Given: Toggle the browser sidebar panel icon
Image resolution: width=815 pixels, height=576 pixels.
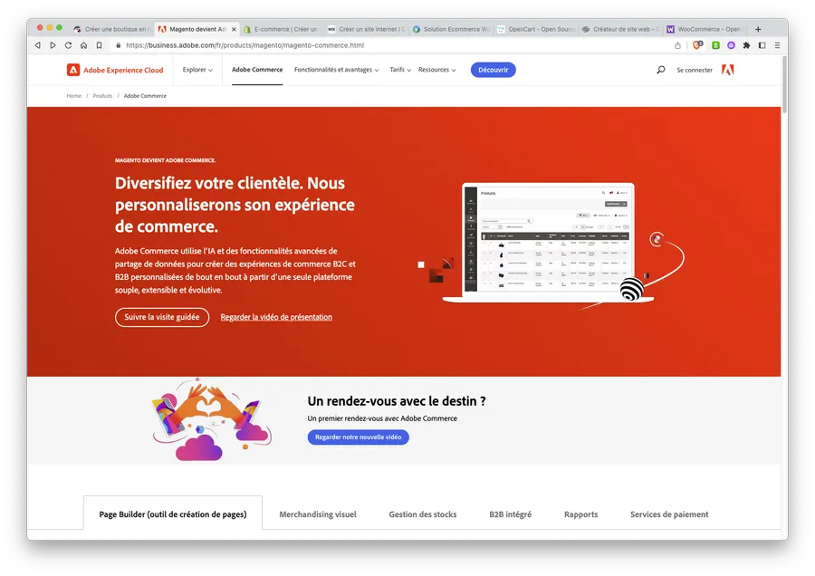Looking at the screenshot, I should click(x=762, y=45).
